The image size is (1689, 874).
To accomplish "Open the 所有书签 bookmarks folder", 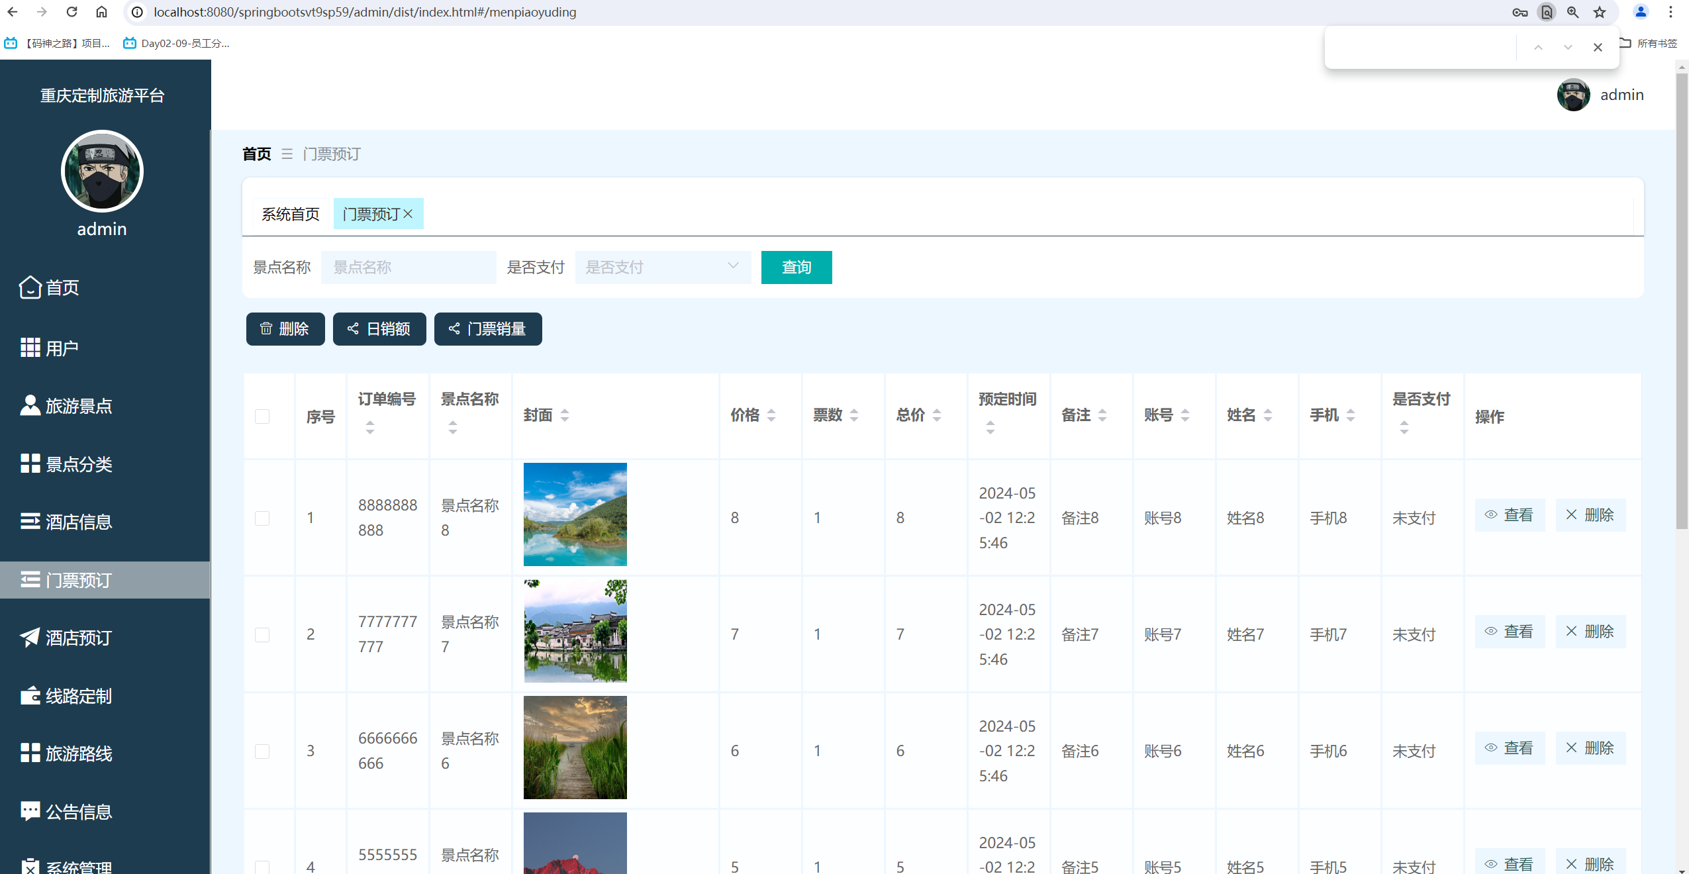I will (1648, 43).
